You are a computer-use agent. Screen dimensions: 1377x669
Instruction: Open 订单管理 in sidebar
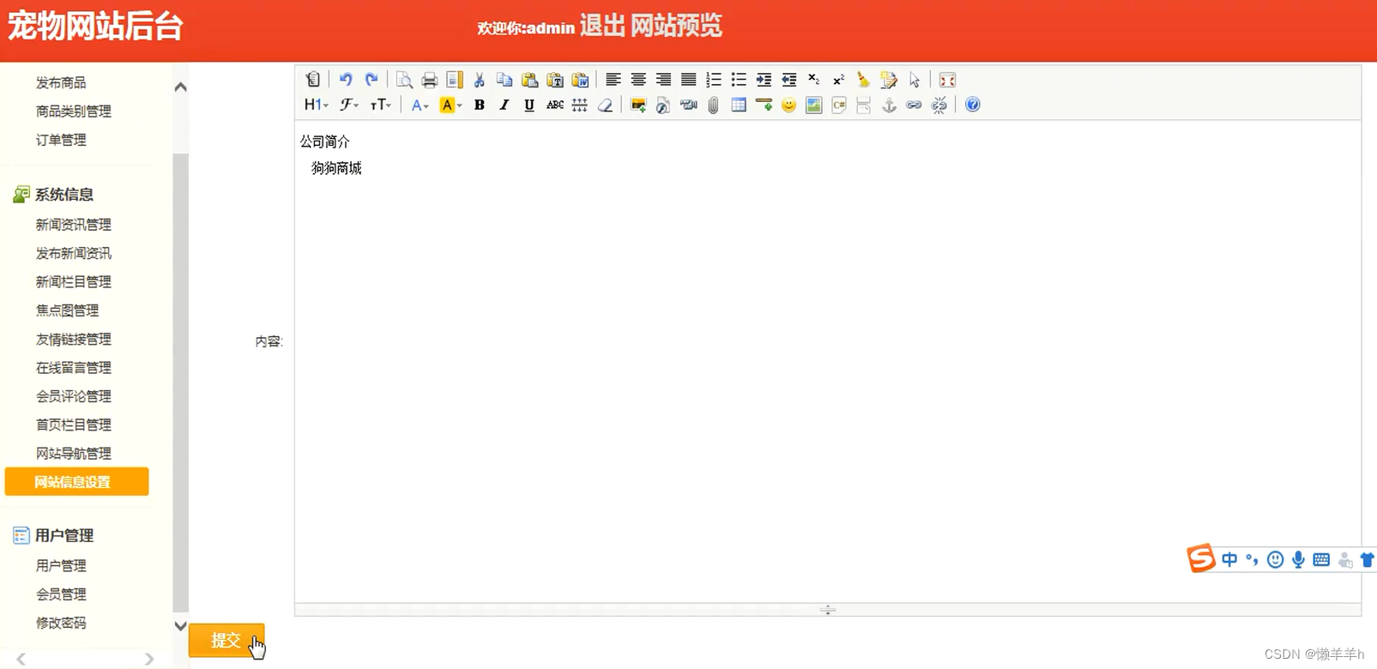pos(61,140)
